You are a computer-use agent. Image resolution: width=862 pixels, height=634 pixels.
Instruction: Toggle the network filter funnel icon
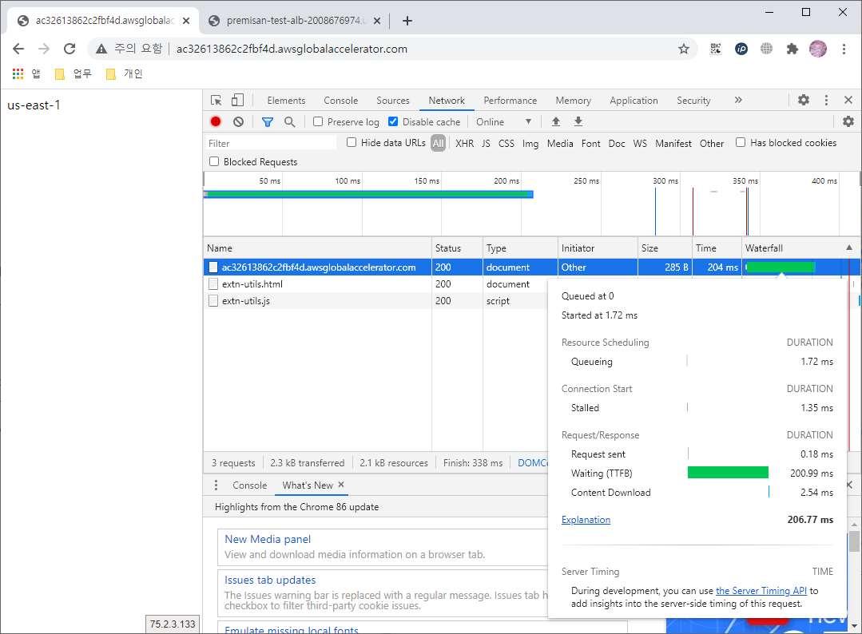tap(267, 122)
